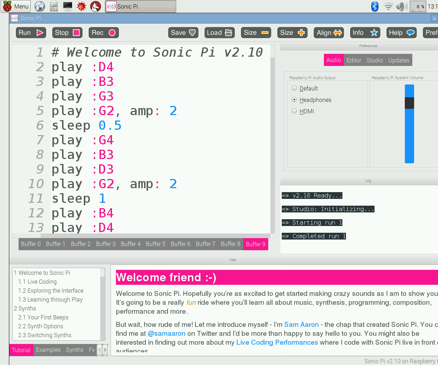Open the Raspberry Pi Menu

click(x=16, y=6)
